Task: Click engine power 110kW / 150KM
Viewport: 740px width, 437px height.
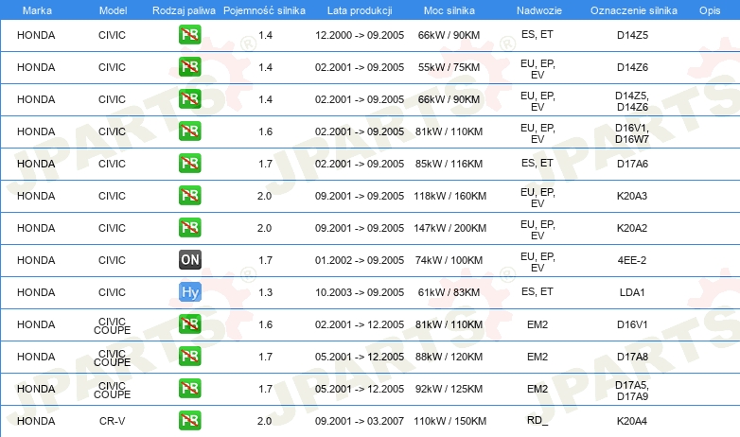Action: pyautogui.click(x=449, y=421)
